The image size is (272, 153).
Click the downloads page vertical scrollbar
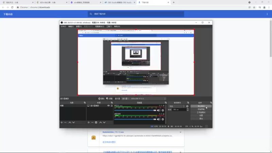pos(271,38)
